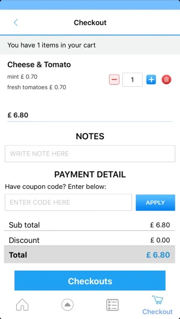This screenshot has height=319, width=180.
Task: Go back using the top-left arrow
Action: tap(16, 22)
